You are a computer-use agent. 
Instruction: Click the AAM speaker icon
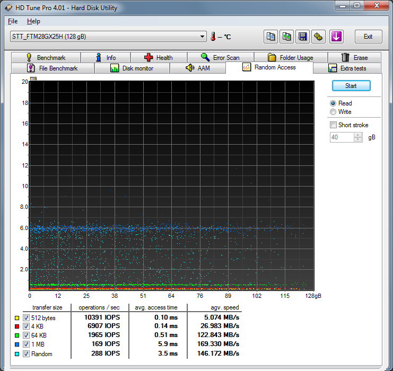click(190, 68)
